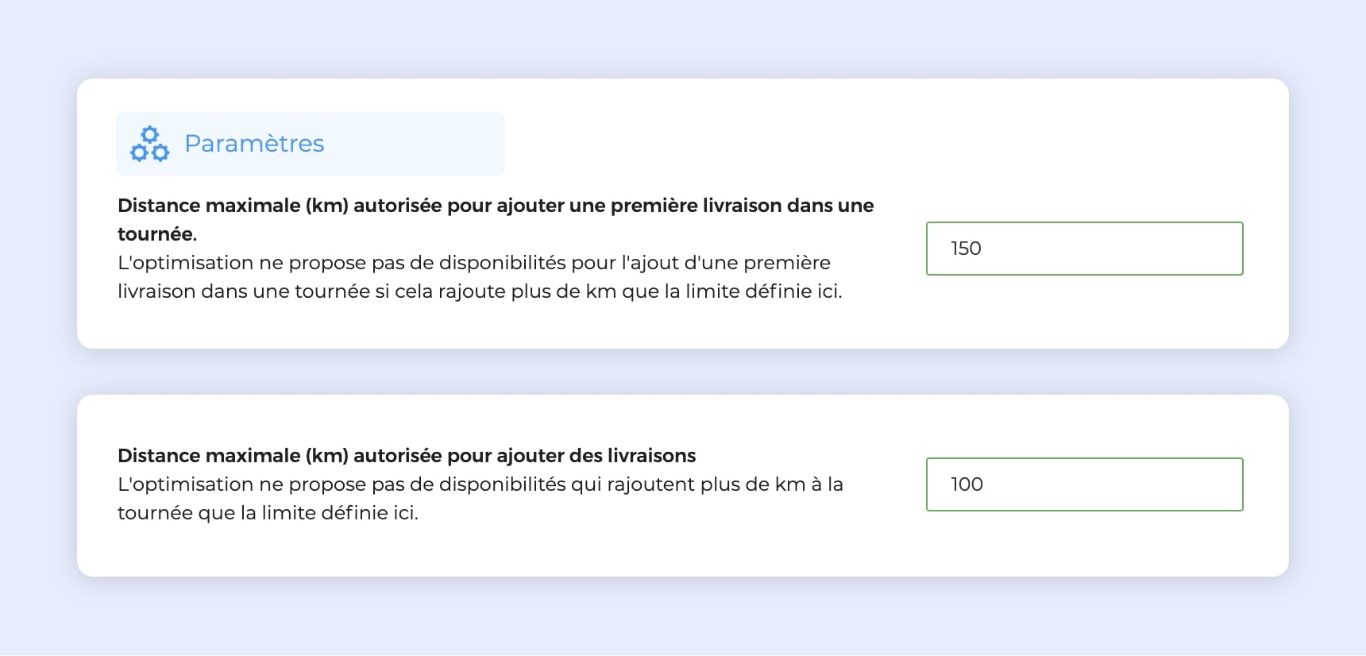The image size is (1366, 656).
Task: Click the top gear in the Paramètres icon
Action: coord(150,134)
